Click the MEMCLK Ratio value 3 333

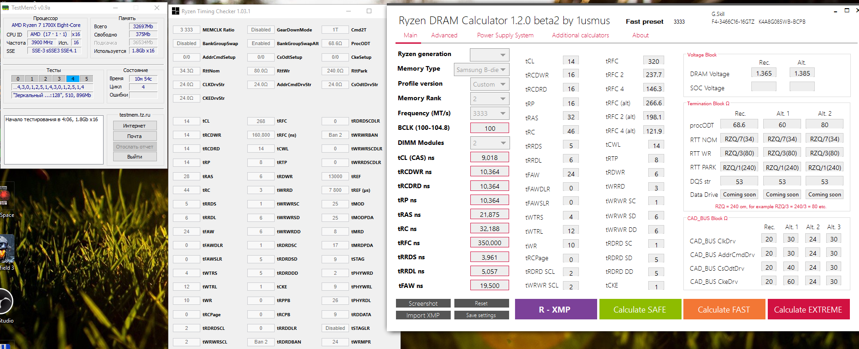point(187,30)
